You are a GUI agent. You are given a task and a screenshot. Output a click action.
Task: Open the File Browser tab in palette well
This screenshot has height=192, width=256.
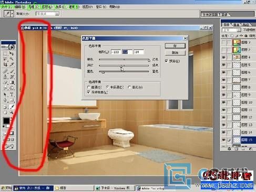coord(211,15)
